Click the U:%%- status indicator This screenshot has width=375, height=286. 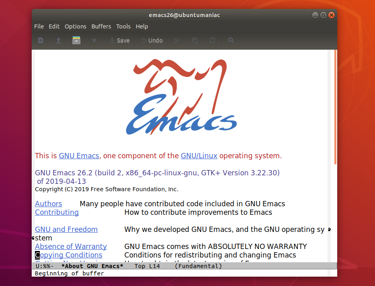coord(44,266)
